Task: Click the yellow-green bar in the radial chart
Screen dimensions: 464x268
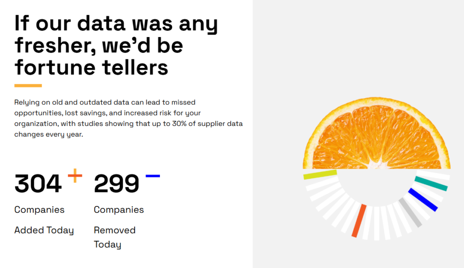Action: coord(320,175)
